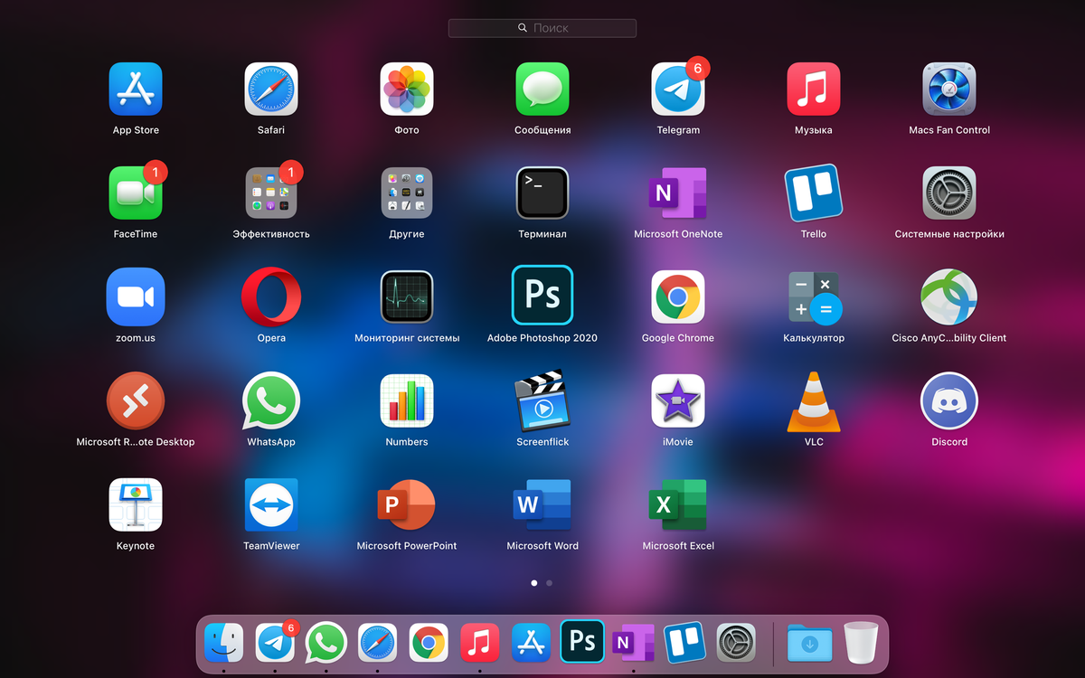Screen dimensions: 1085x678
Task: Open Мониторинг системы
Action: tap(407, 297)
